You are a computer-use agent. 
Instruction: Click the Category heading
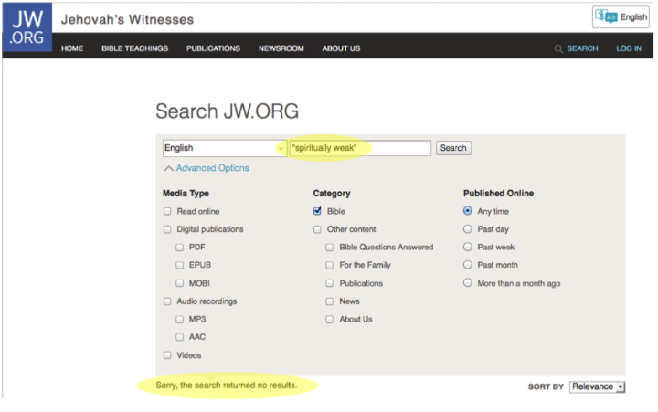click(332, 194)
